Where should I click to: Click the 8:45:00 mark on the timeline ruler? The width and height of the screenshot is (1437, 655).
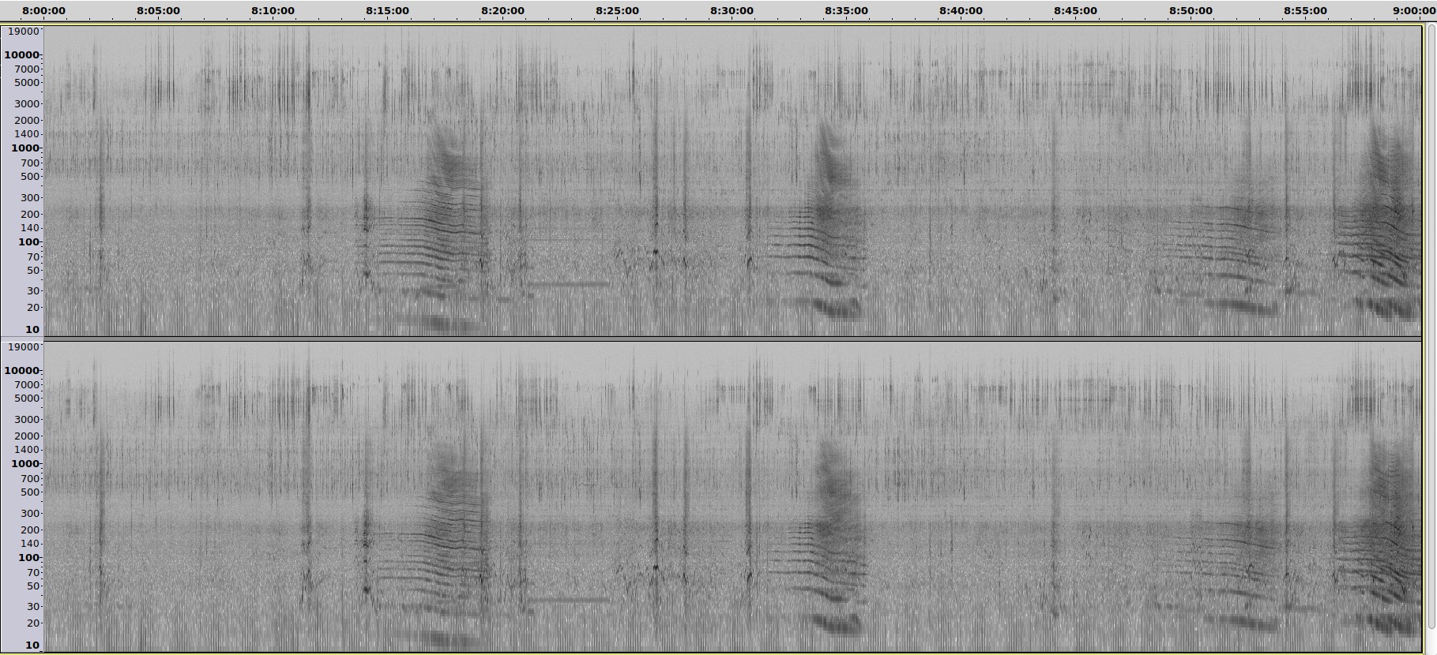coord(1075,10)
